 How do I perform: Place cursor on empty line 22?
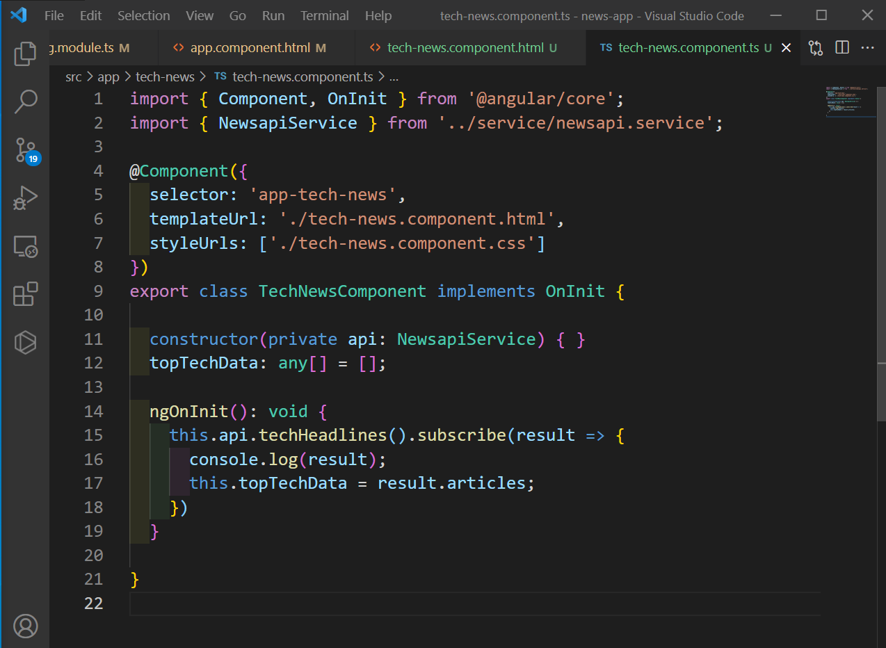coord(475,603)
